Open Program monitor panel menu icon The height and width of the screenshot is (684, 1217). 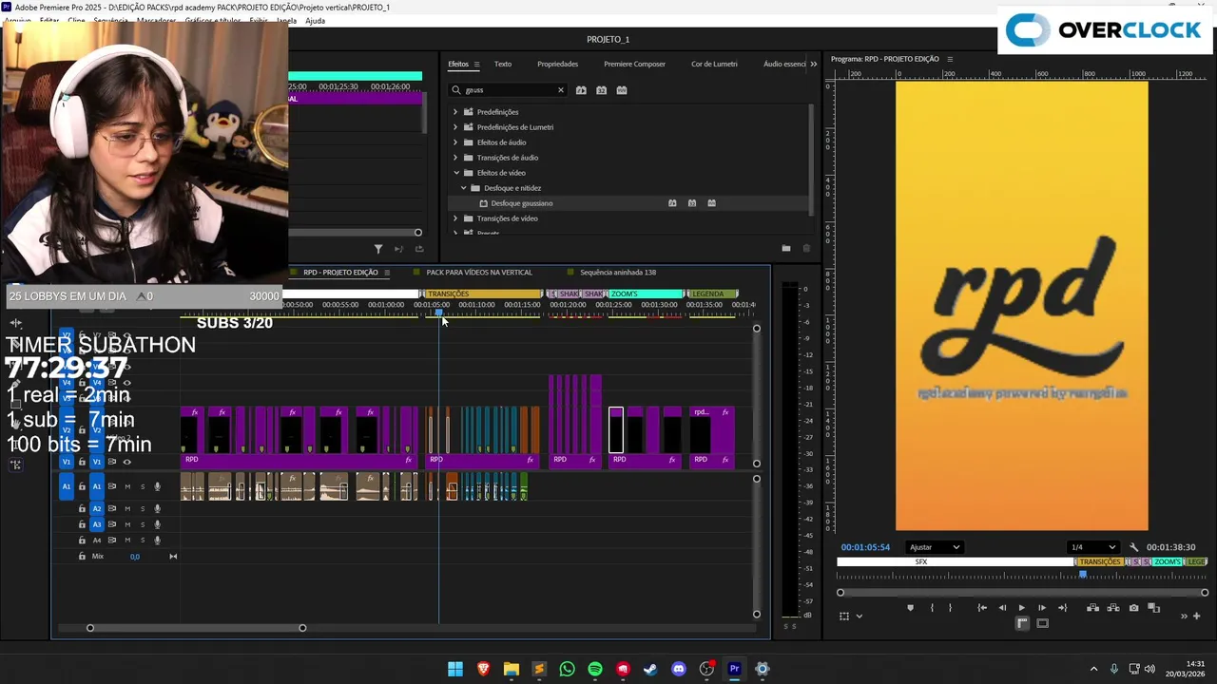949,59
